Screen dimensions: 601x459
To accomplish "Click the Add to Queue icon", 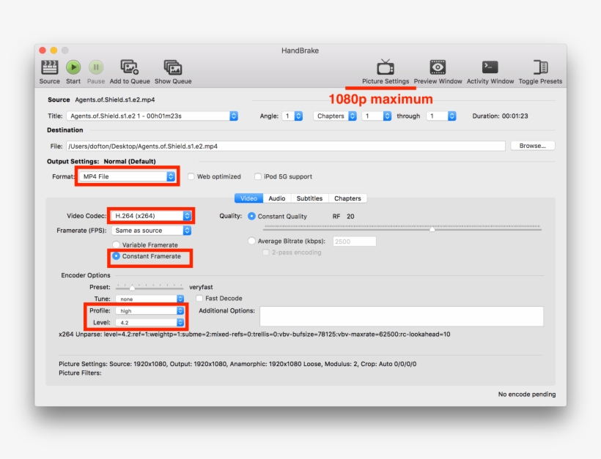I will tap(129, 67).
